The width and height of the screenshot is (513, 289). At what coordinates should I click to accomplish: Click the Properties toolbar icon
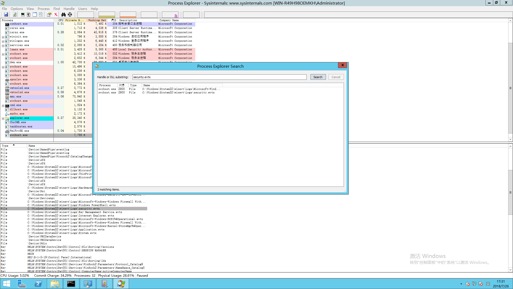pos(49,14)
